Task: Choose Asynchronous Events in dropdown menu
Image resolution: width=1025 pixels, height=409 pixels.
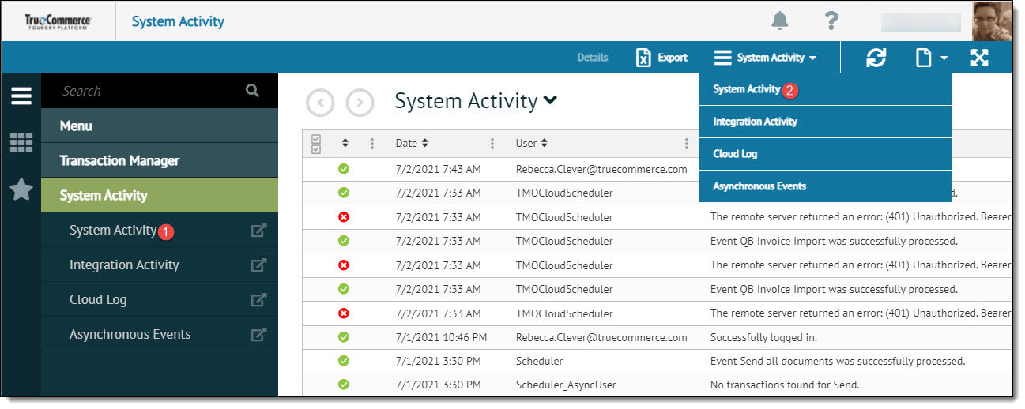Action: pyautogui.click(x=759, y=186)
